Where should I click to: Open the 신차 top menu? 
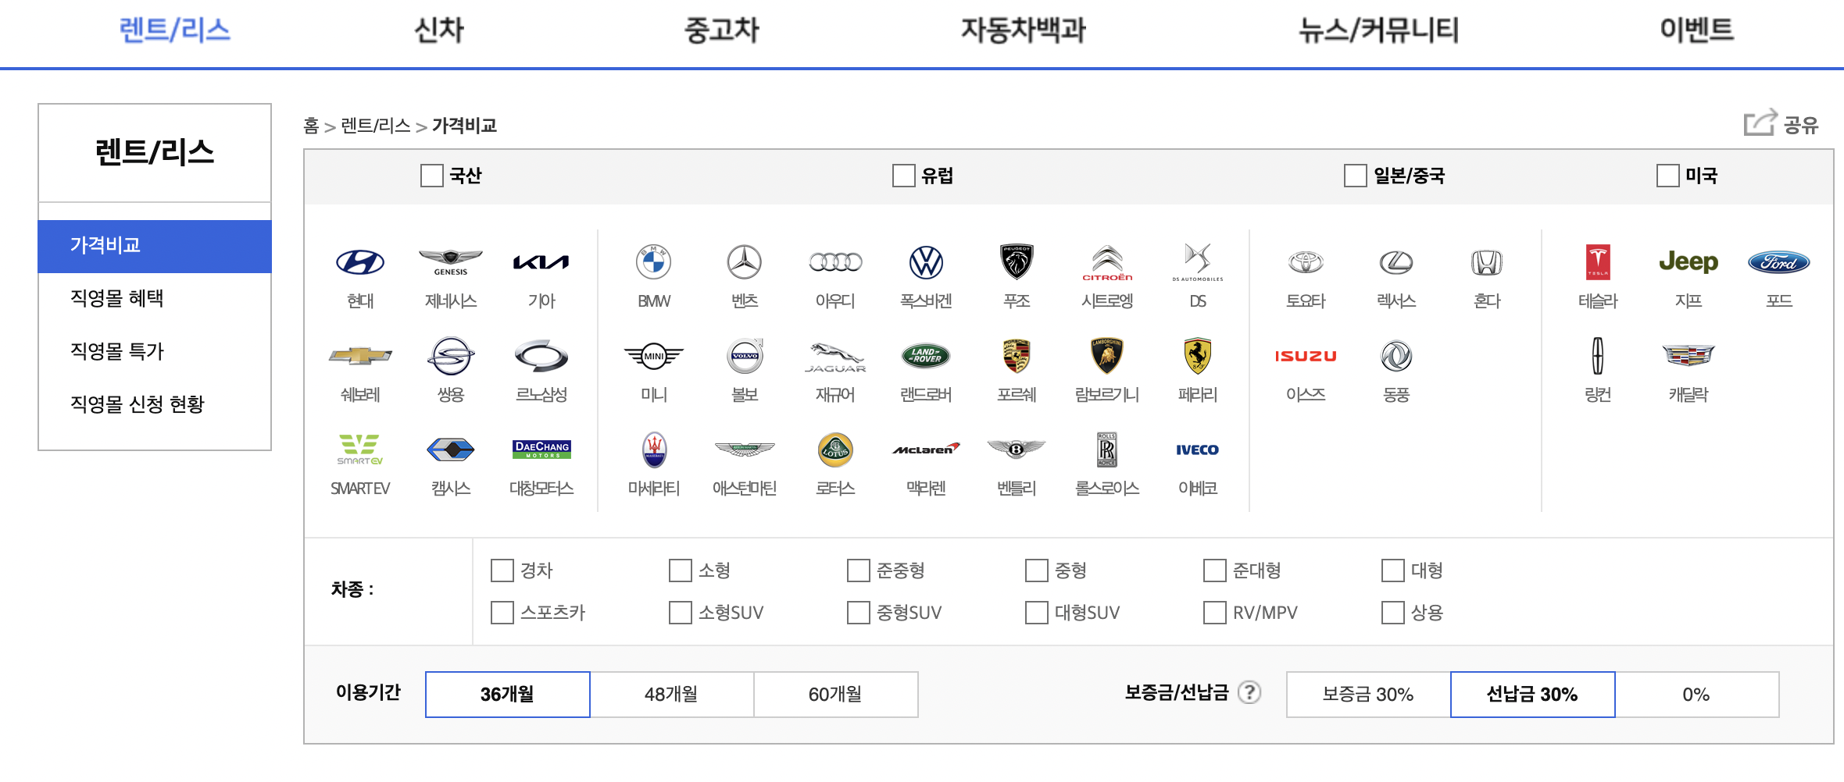[x=439, y=30]
